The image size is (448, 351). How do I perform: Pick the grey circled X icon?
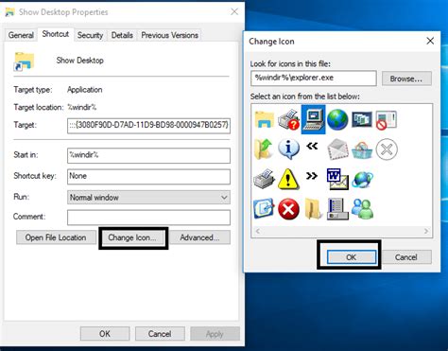(387, 149)
